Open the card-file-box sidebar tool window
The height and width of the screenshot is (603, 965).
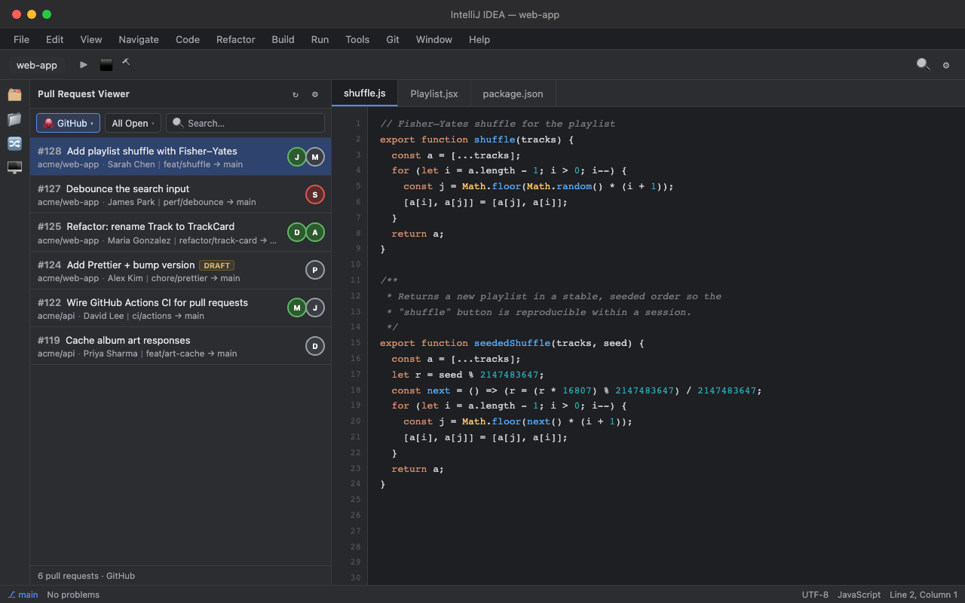[x=14, y=94]
